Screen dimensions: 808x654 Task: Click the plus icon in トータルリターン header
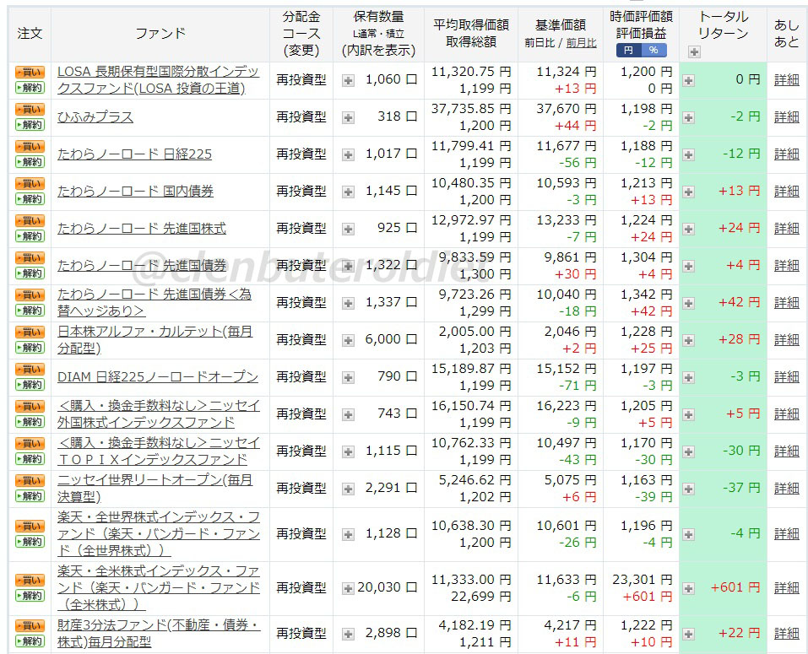click(694, 52)
